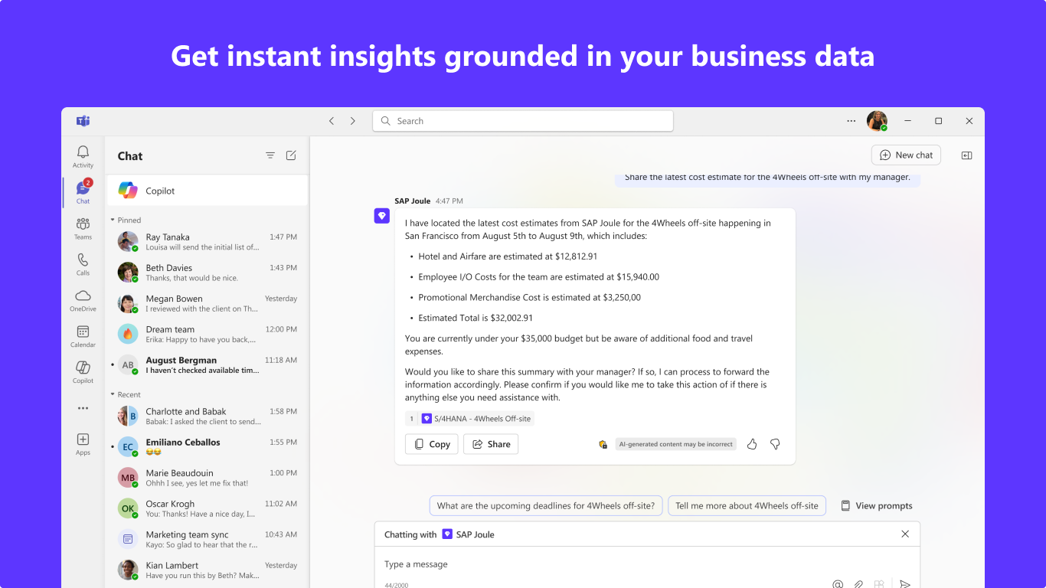Open the Dream team conversation

click(205, 334)
